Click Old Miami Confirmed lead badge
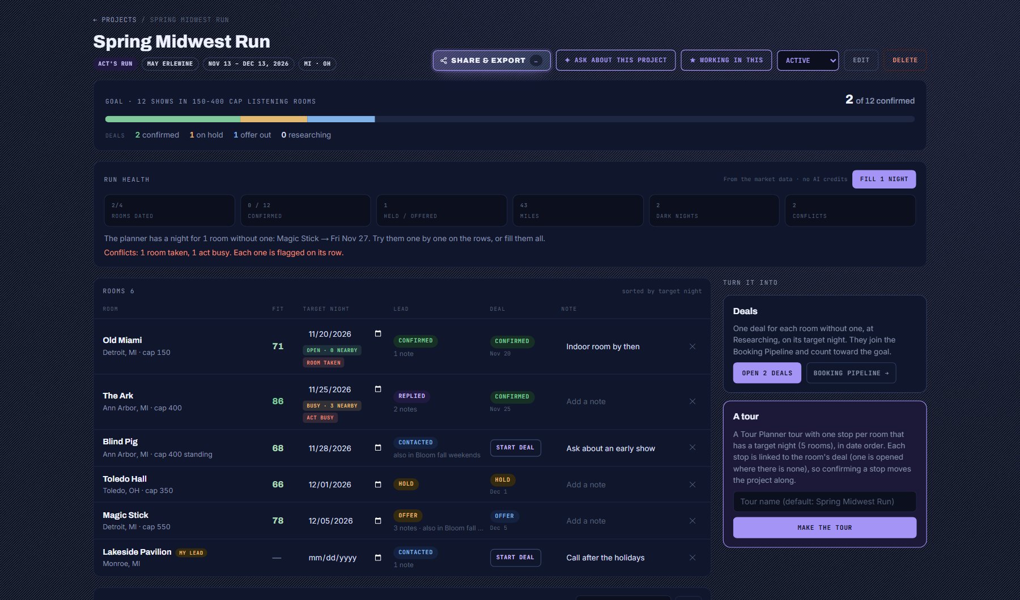The width and height of the screenshot is (1020, 600). coord(415,341)
